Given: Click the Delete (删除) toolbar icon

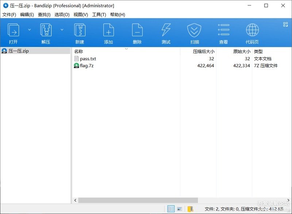Looking at the screenshot, I should [137, 30].
